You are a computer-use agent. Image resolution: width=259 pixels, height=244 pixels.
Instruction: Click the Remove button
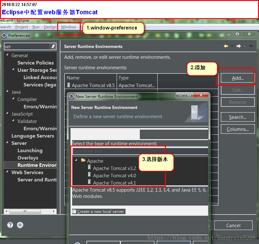(x=238, y=102)
